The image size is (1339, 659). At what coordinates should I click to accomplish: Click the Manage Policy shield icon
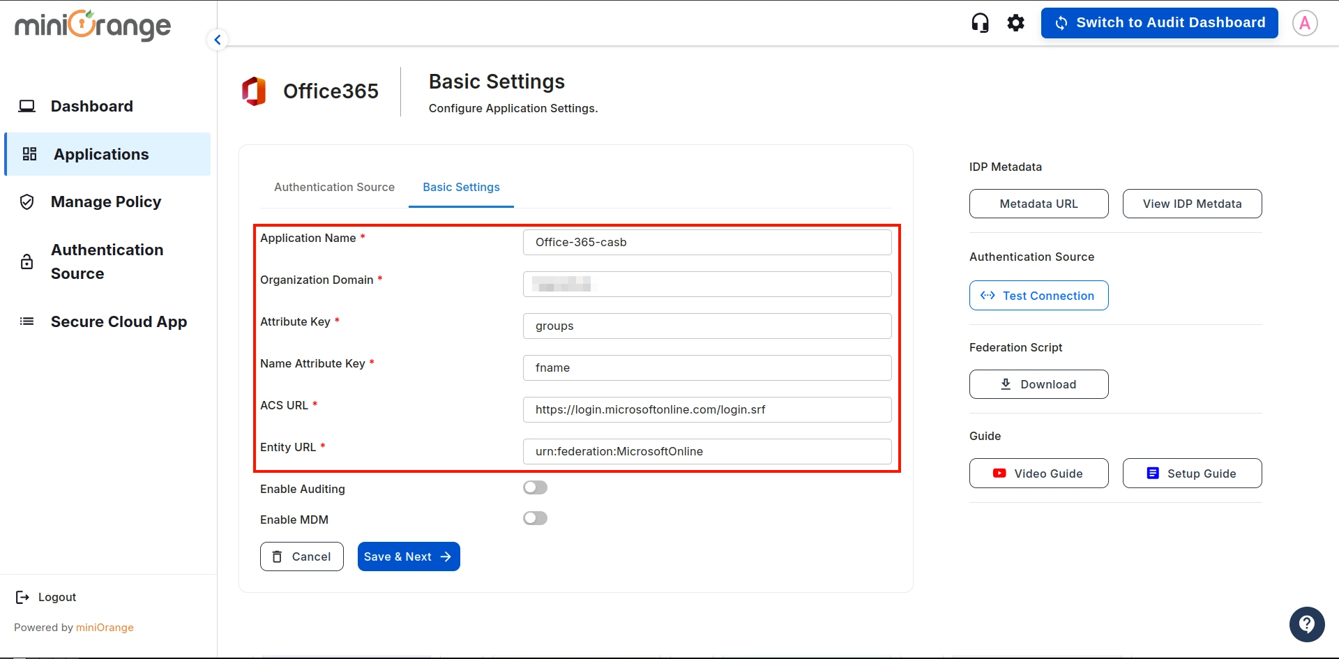27,202
